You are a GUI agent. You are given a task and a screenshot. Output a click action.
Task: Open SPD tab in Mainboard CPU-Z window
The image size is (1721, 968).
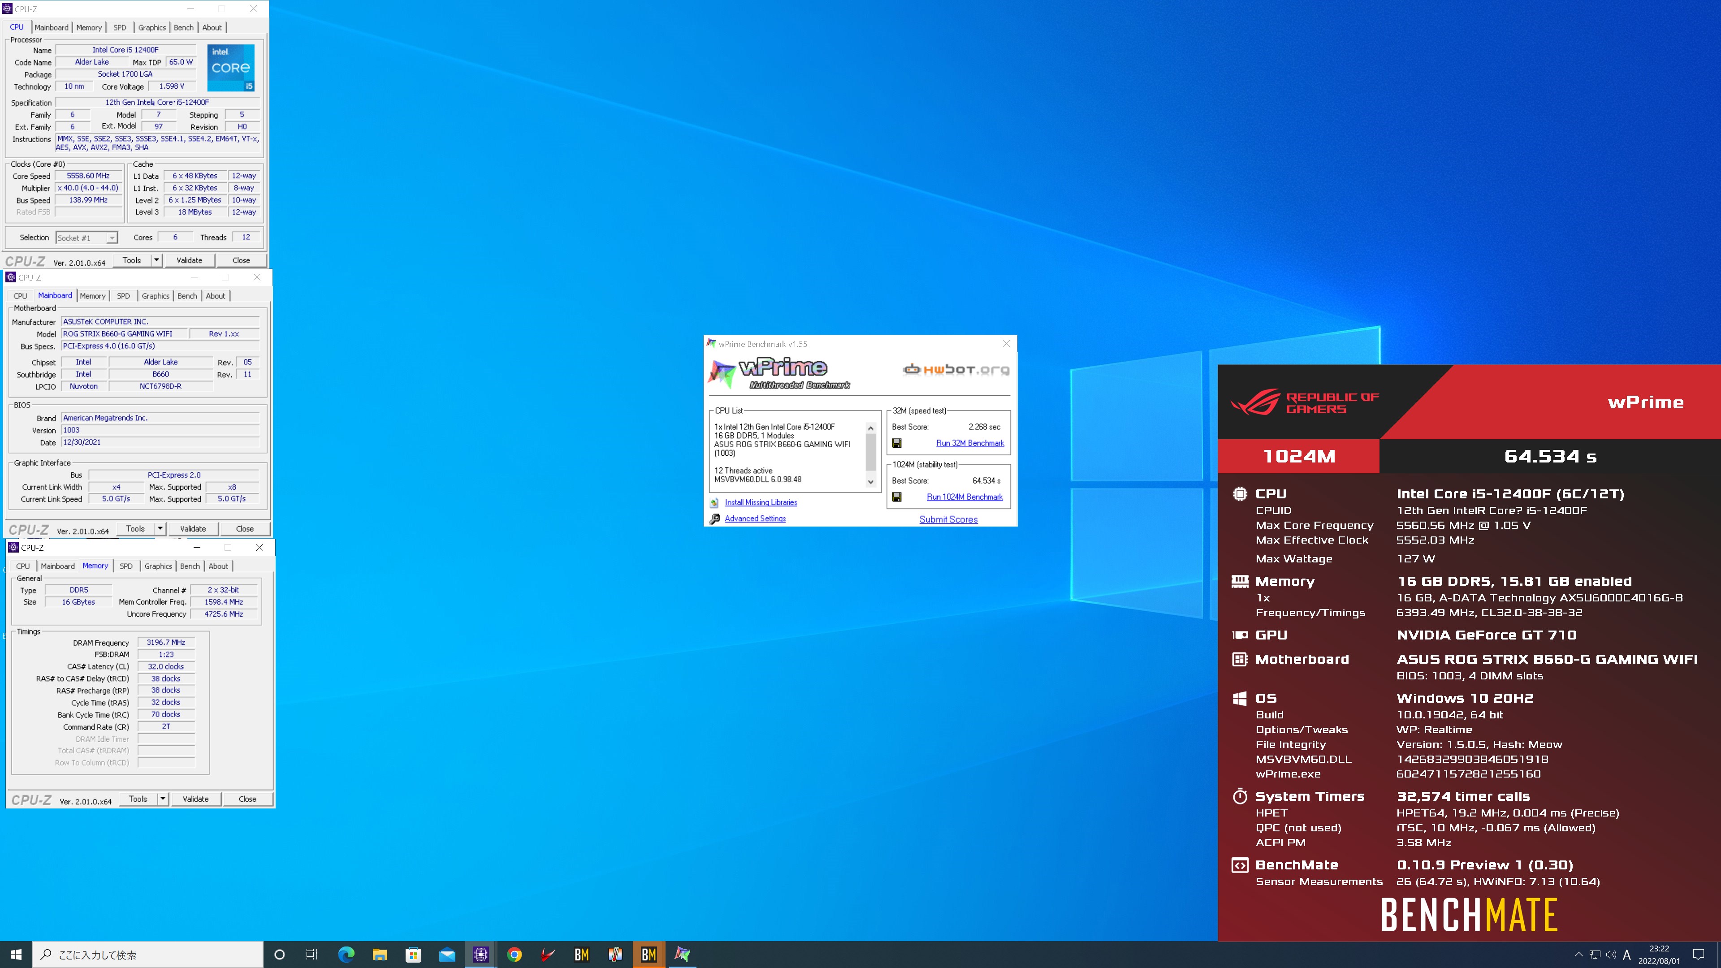pyautogui.click(x=124, y=296)
